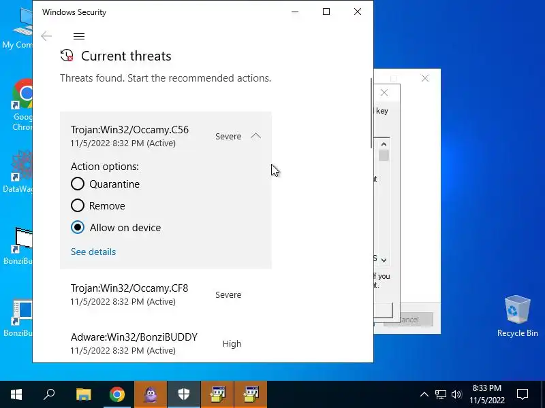The width and height of the screenshot is (545, 408).
Task: Close the Windows Security window
Action: [x=357, y=12]
